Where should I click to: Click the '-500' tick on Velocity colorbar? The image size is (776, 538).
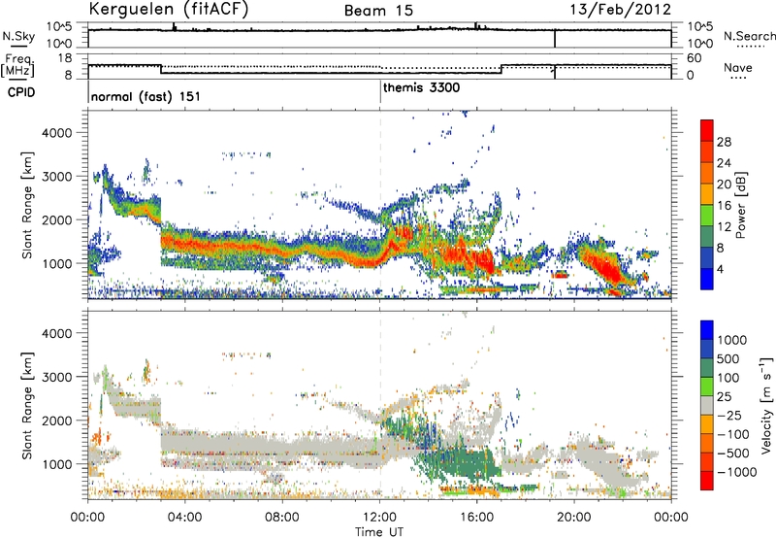pos(733,453)
